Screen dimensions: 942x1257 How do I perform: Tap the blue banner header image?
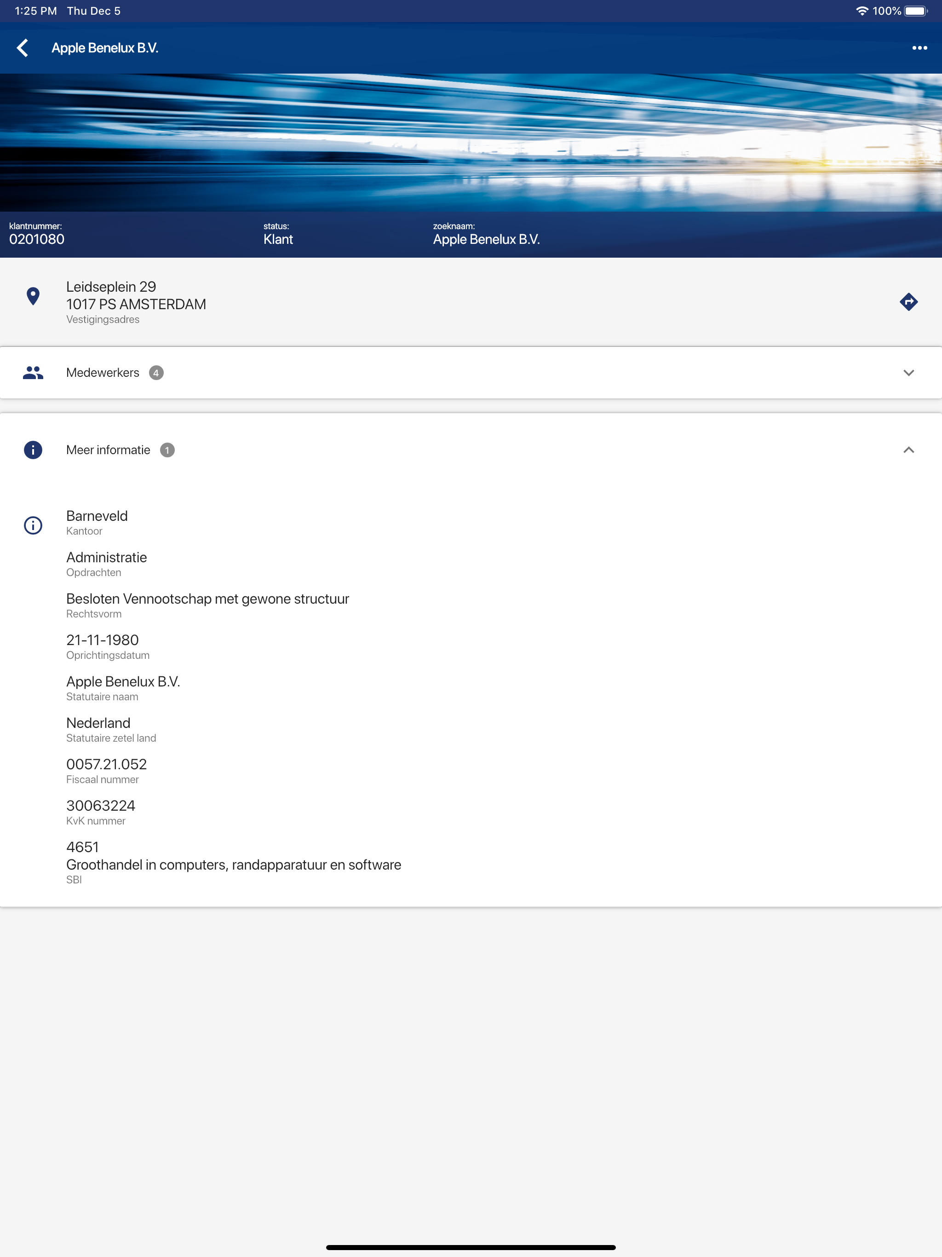471,143
